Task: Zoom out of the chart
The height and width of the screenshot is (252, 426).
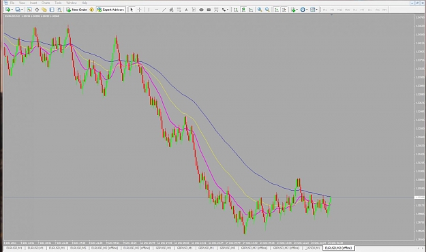Action: (267, 10)
